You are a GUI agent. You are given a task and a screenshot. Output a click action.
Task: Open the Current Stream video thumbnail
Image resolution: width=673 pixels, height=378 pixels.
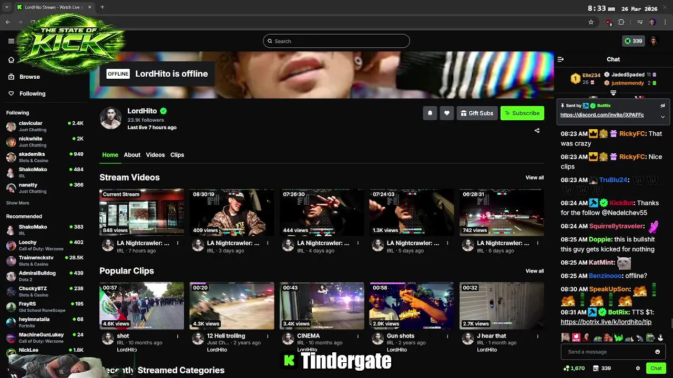142,212
